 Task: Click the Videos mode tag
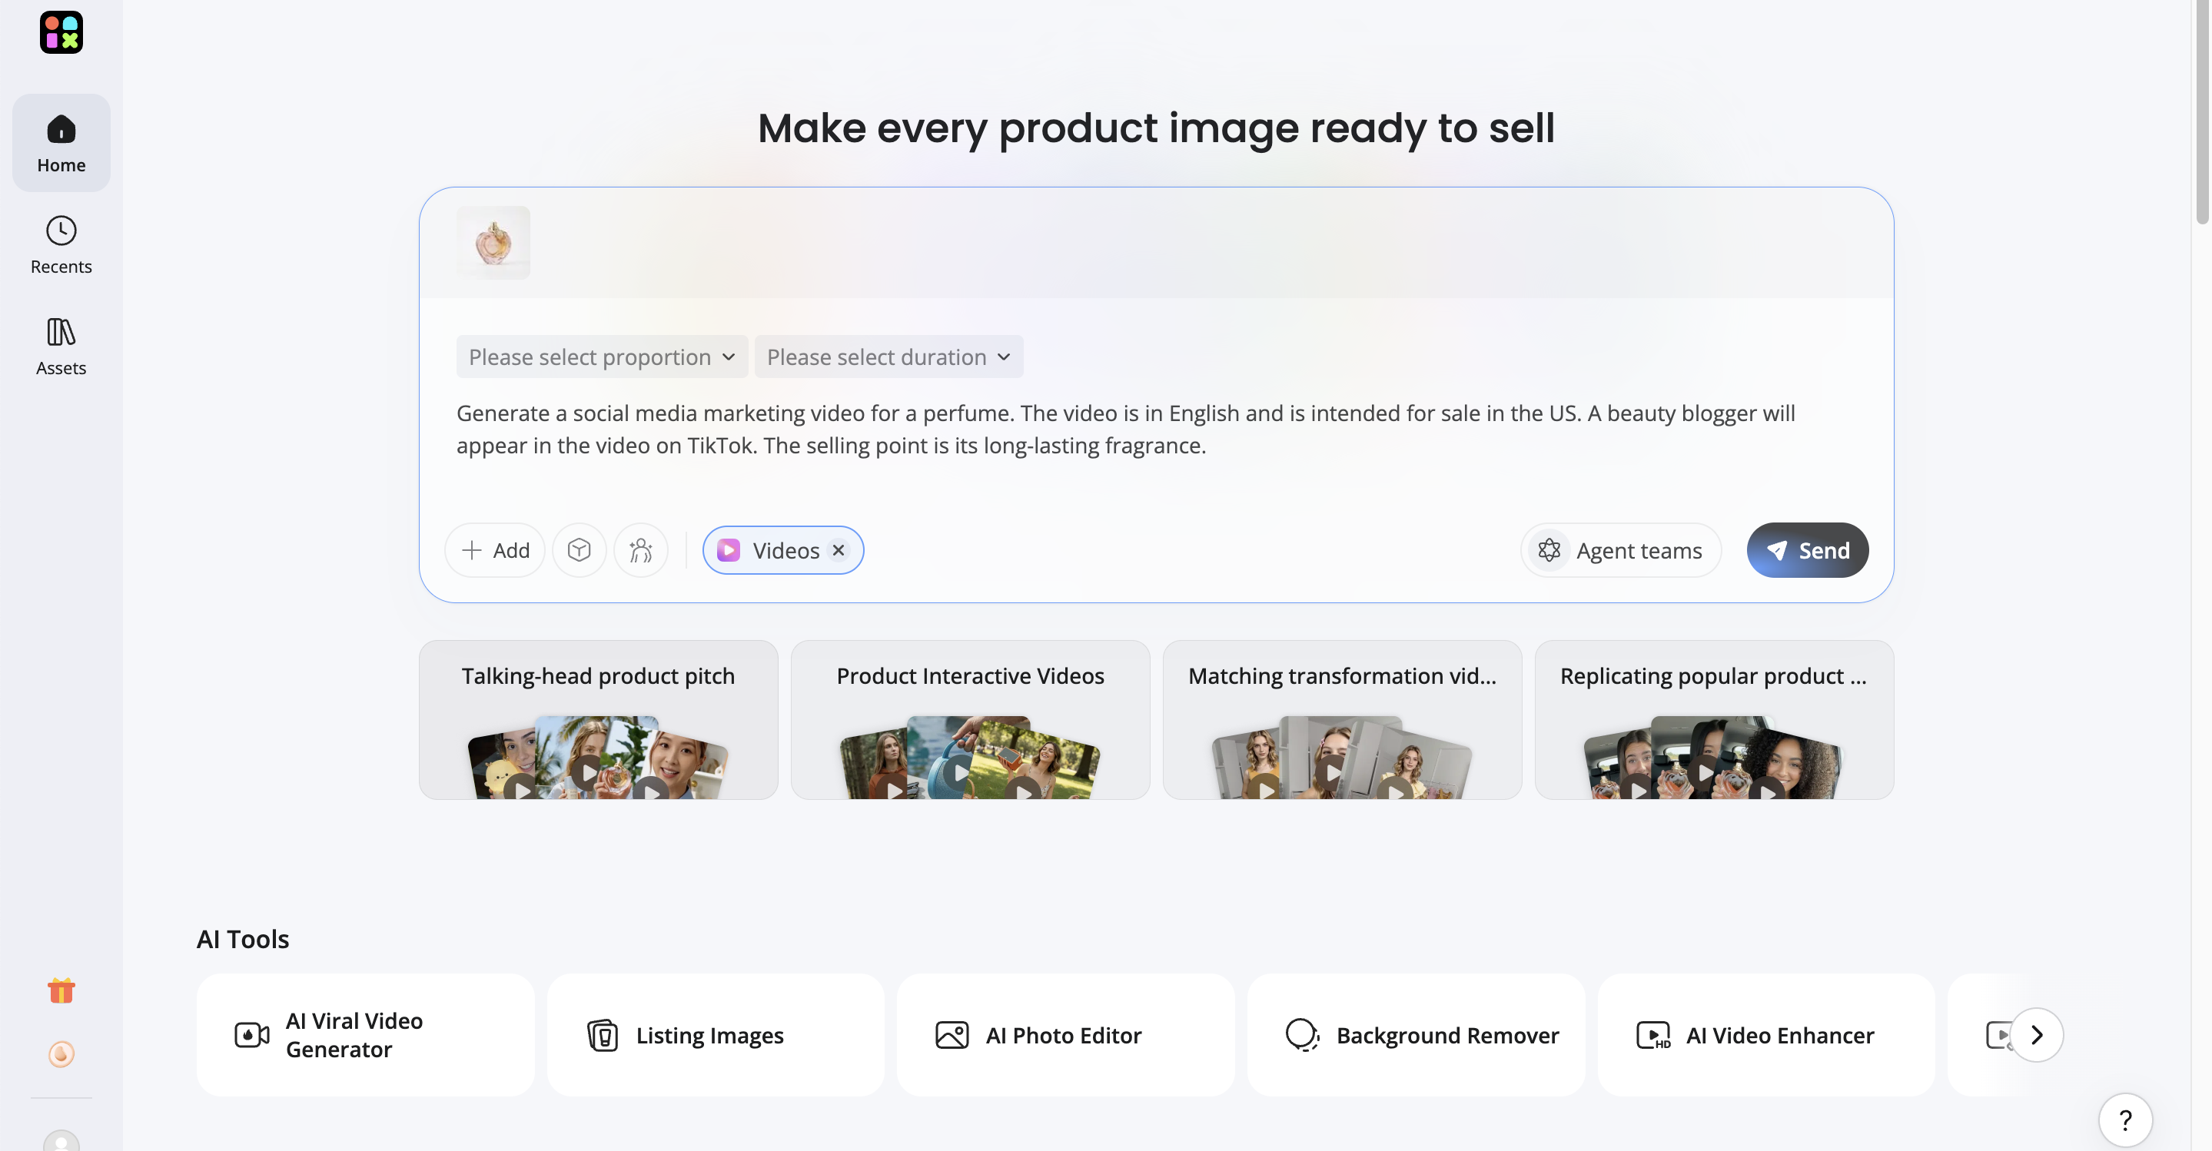(x=782, y=550)
